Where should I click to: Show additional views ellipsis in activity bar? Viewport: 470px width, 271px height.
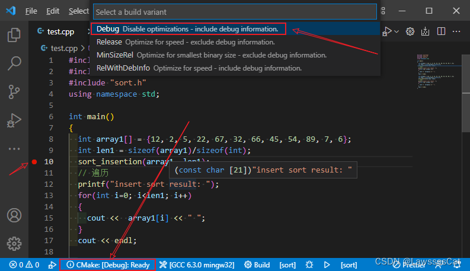(14, 149)
